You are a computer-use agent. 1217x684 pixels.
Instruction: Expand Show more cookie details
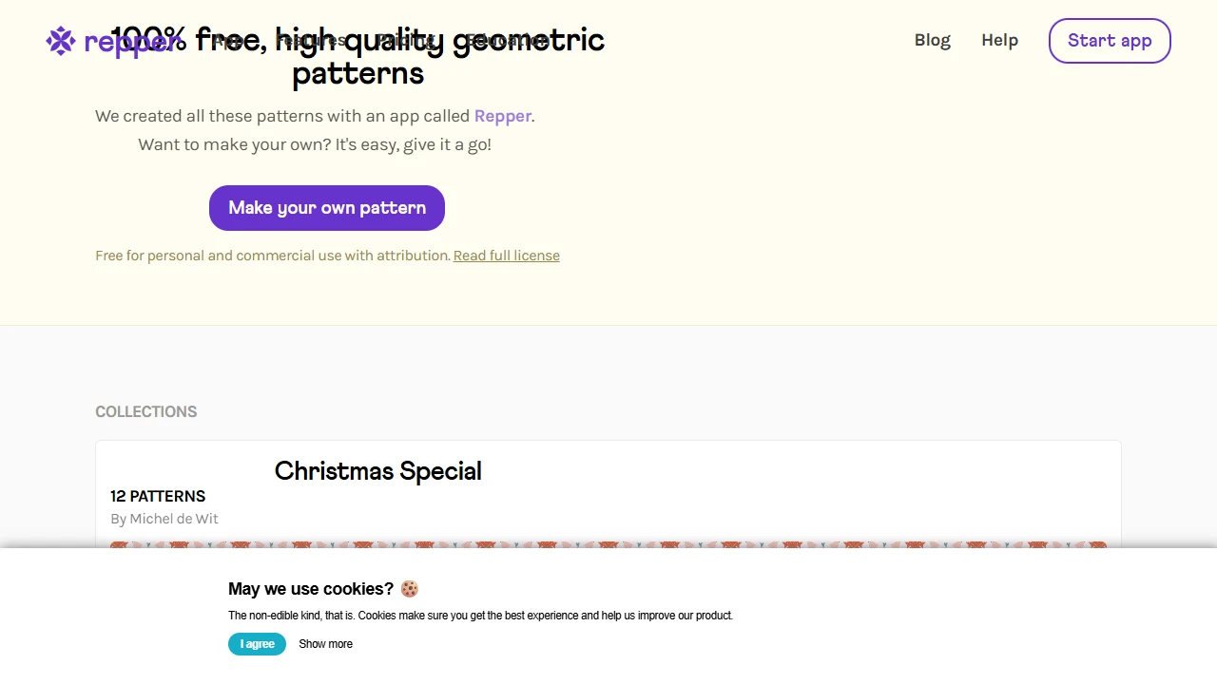coord(325,644)
